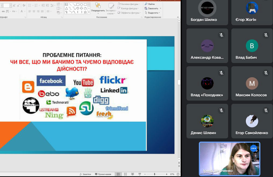273x177 pixels.
Task: Fit slide to current window
Action: (x=178, y=174)
